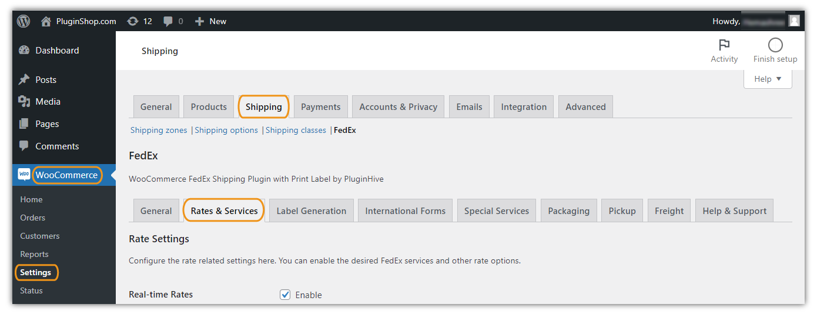This screenshot has width=817, height=314.
Task: Click the Woo logo icon in sidebar
Action: (x=24, y=175)
